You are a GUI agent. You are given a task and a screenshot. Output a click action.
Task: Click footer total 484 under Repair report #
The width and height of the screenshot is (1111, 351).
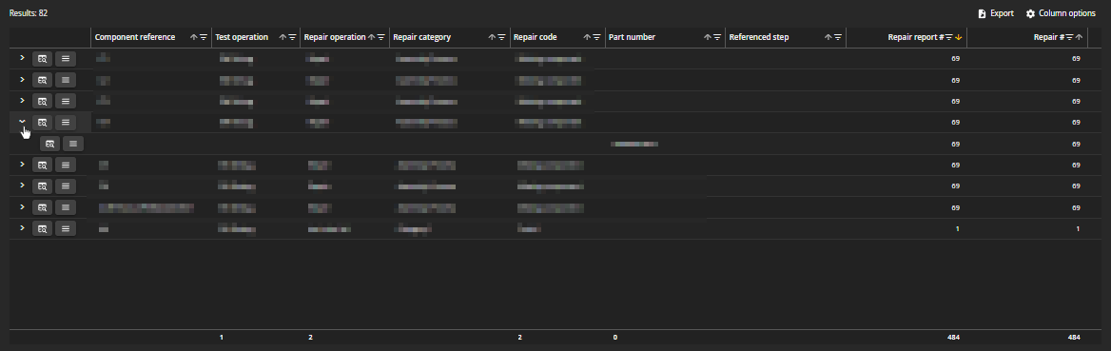953,338
